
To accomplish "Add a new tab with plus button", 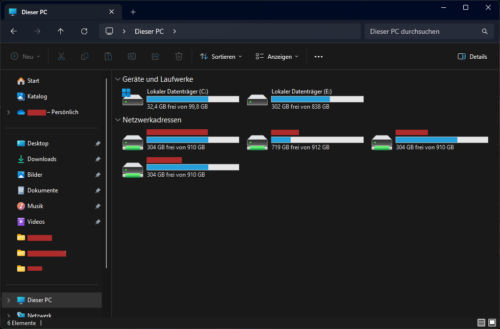I will coord(133,12).
